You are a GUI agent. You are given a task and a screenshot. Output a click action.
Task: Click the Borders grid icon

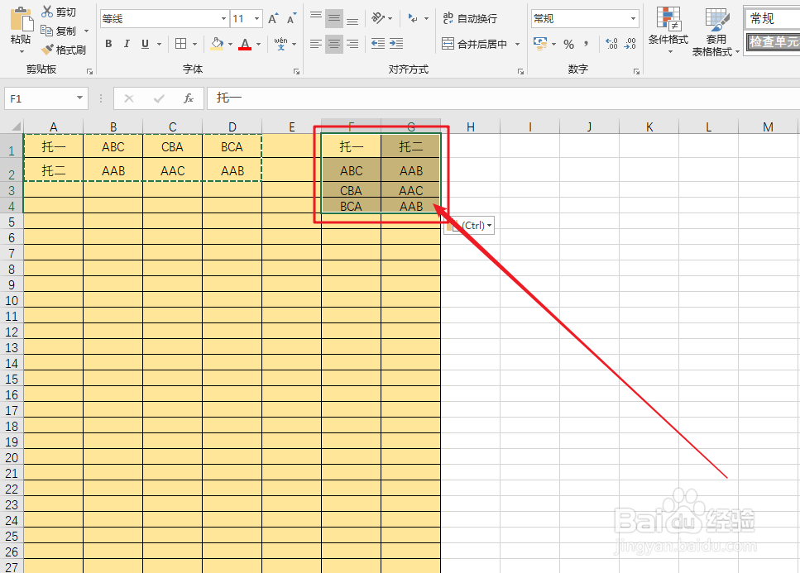click(x=180, y=44)
